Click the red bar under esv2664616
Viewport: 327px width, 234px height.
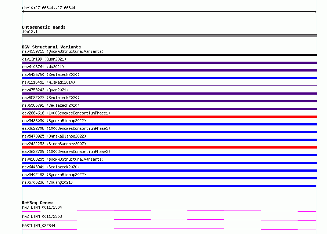169,117
